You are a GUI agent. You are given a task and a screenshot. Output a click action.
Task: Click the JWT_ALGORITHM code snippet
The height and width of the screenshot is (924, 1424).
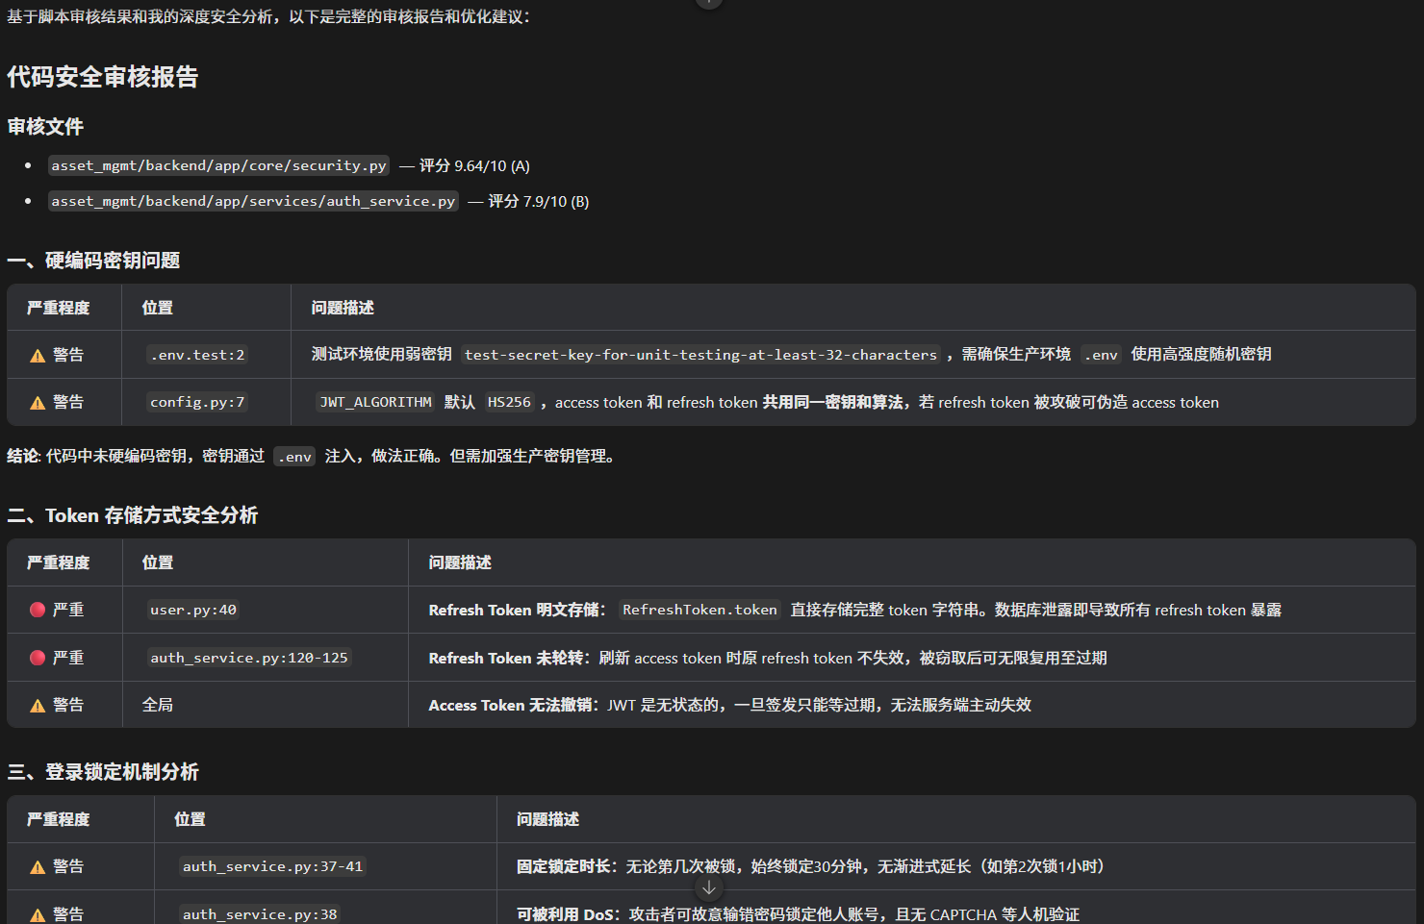(375, 402)
